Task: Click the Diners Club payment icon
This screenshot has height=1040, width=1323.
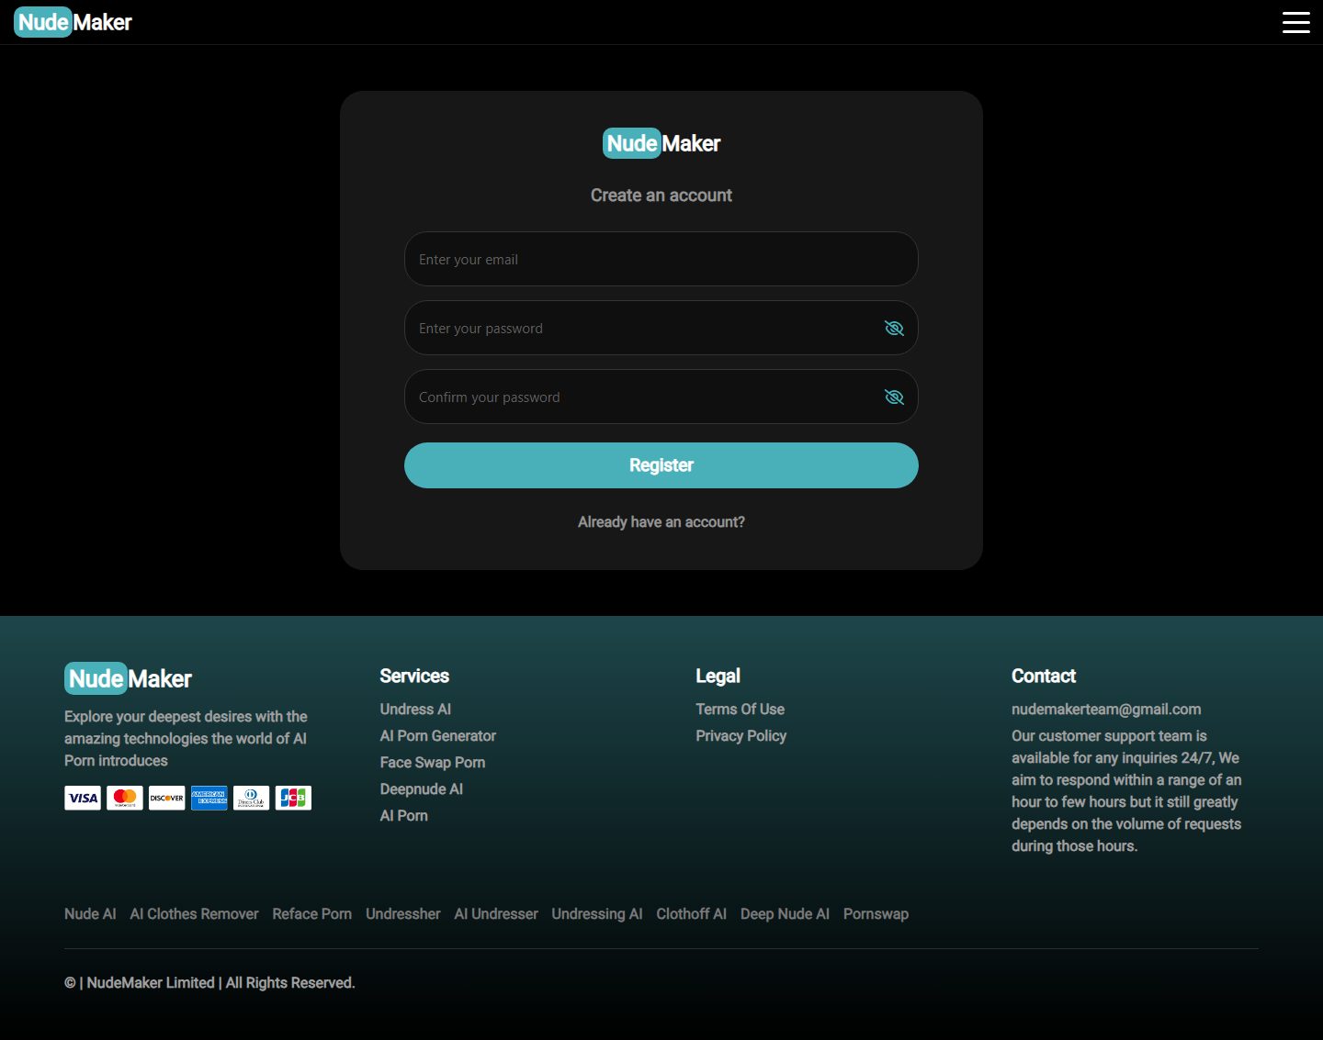Action: [251, 798]
